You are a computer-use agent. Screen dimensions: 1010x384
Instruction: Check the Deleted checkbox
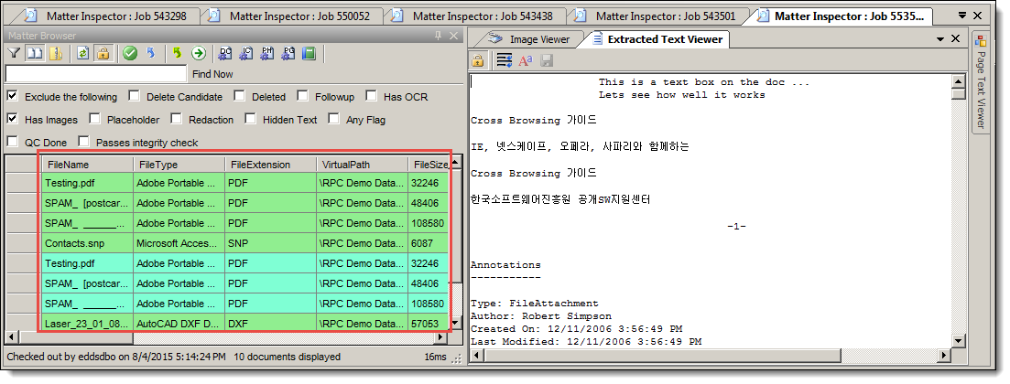(240, 96)
